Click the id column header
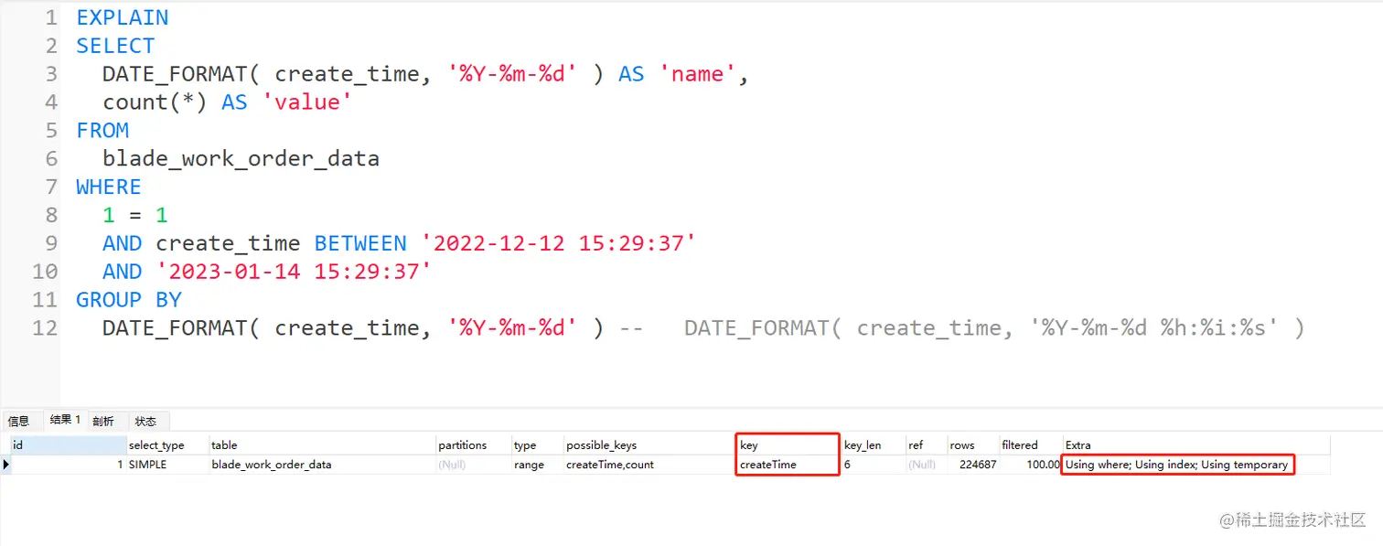This screenshot has height=546, width=1383. (x=69, y=444)
